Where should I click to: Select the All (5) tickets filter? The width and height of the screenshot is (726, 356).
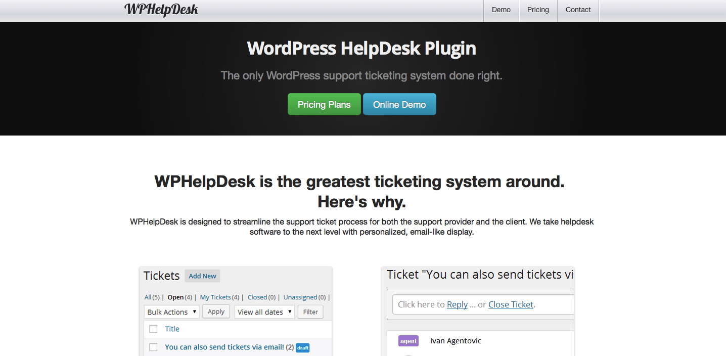pyautogui.click(x=153, y=297)
